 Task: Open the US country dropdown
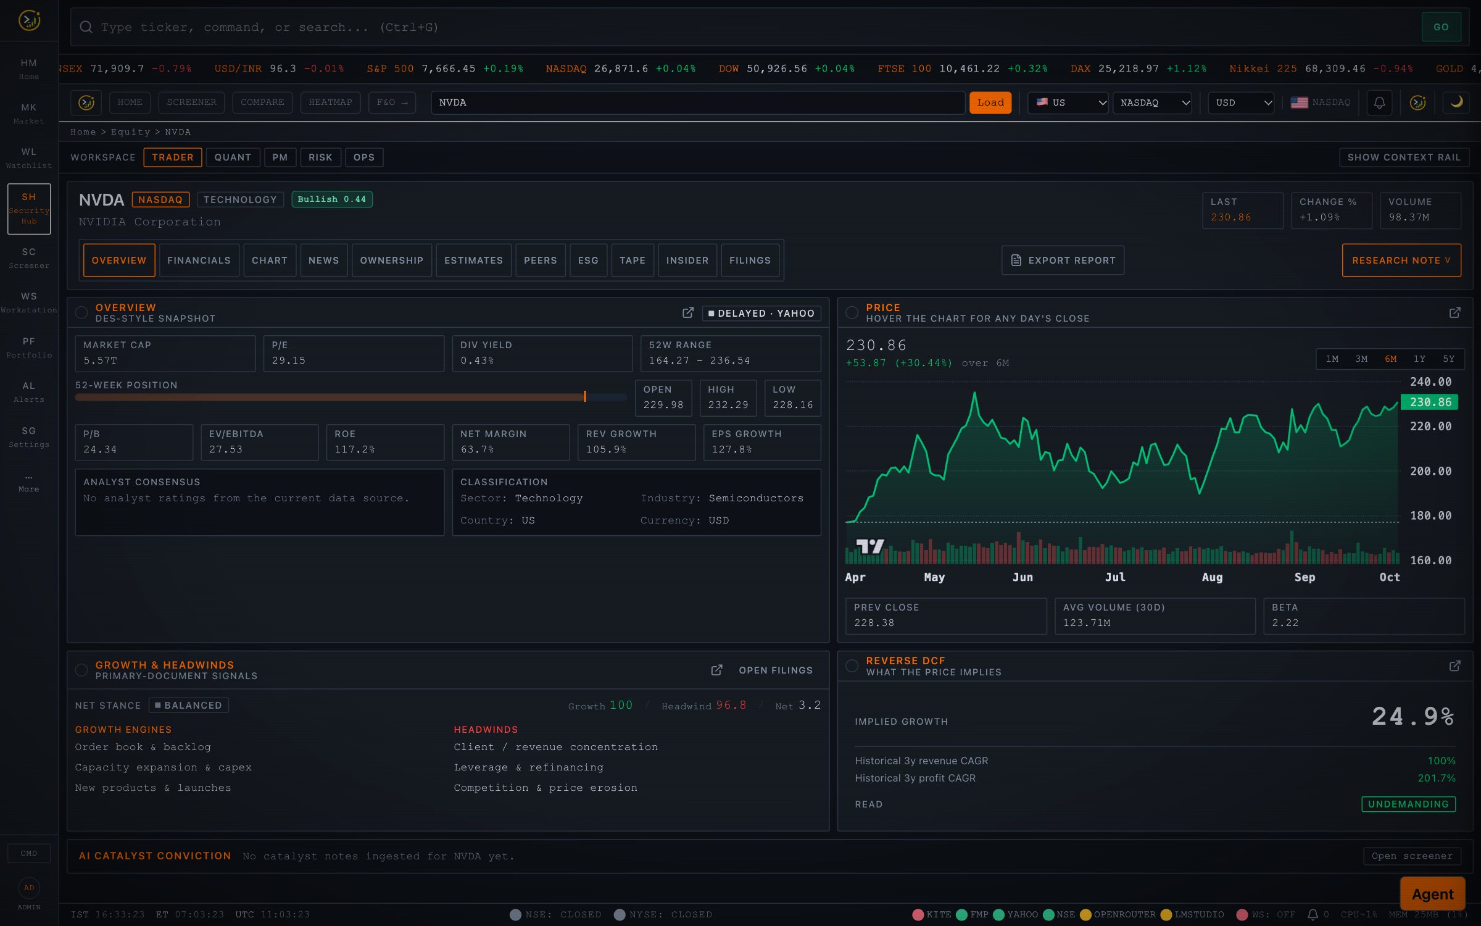click(x=1068, y=102)
